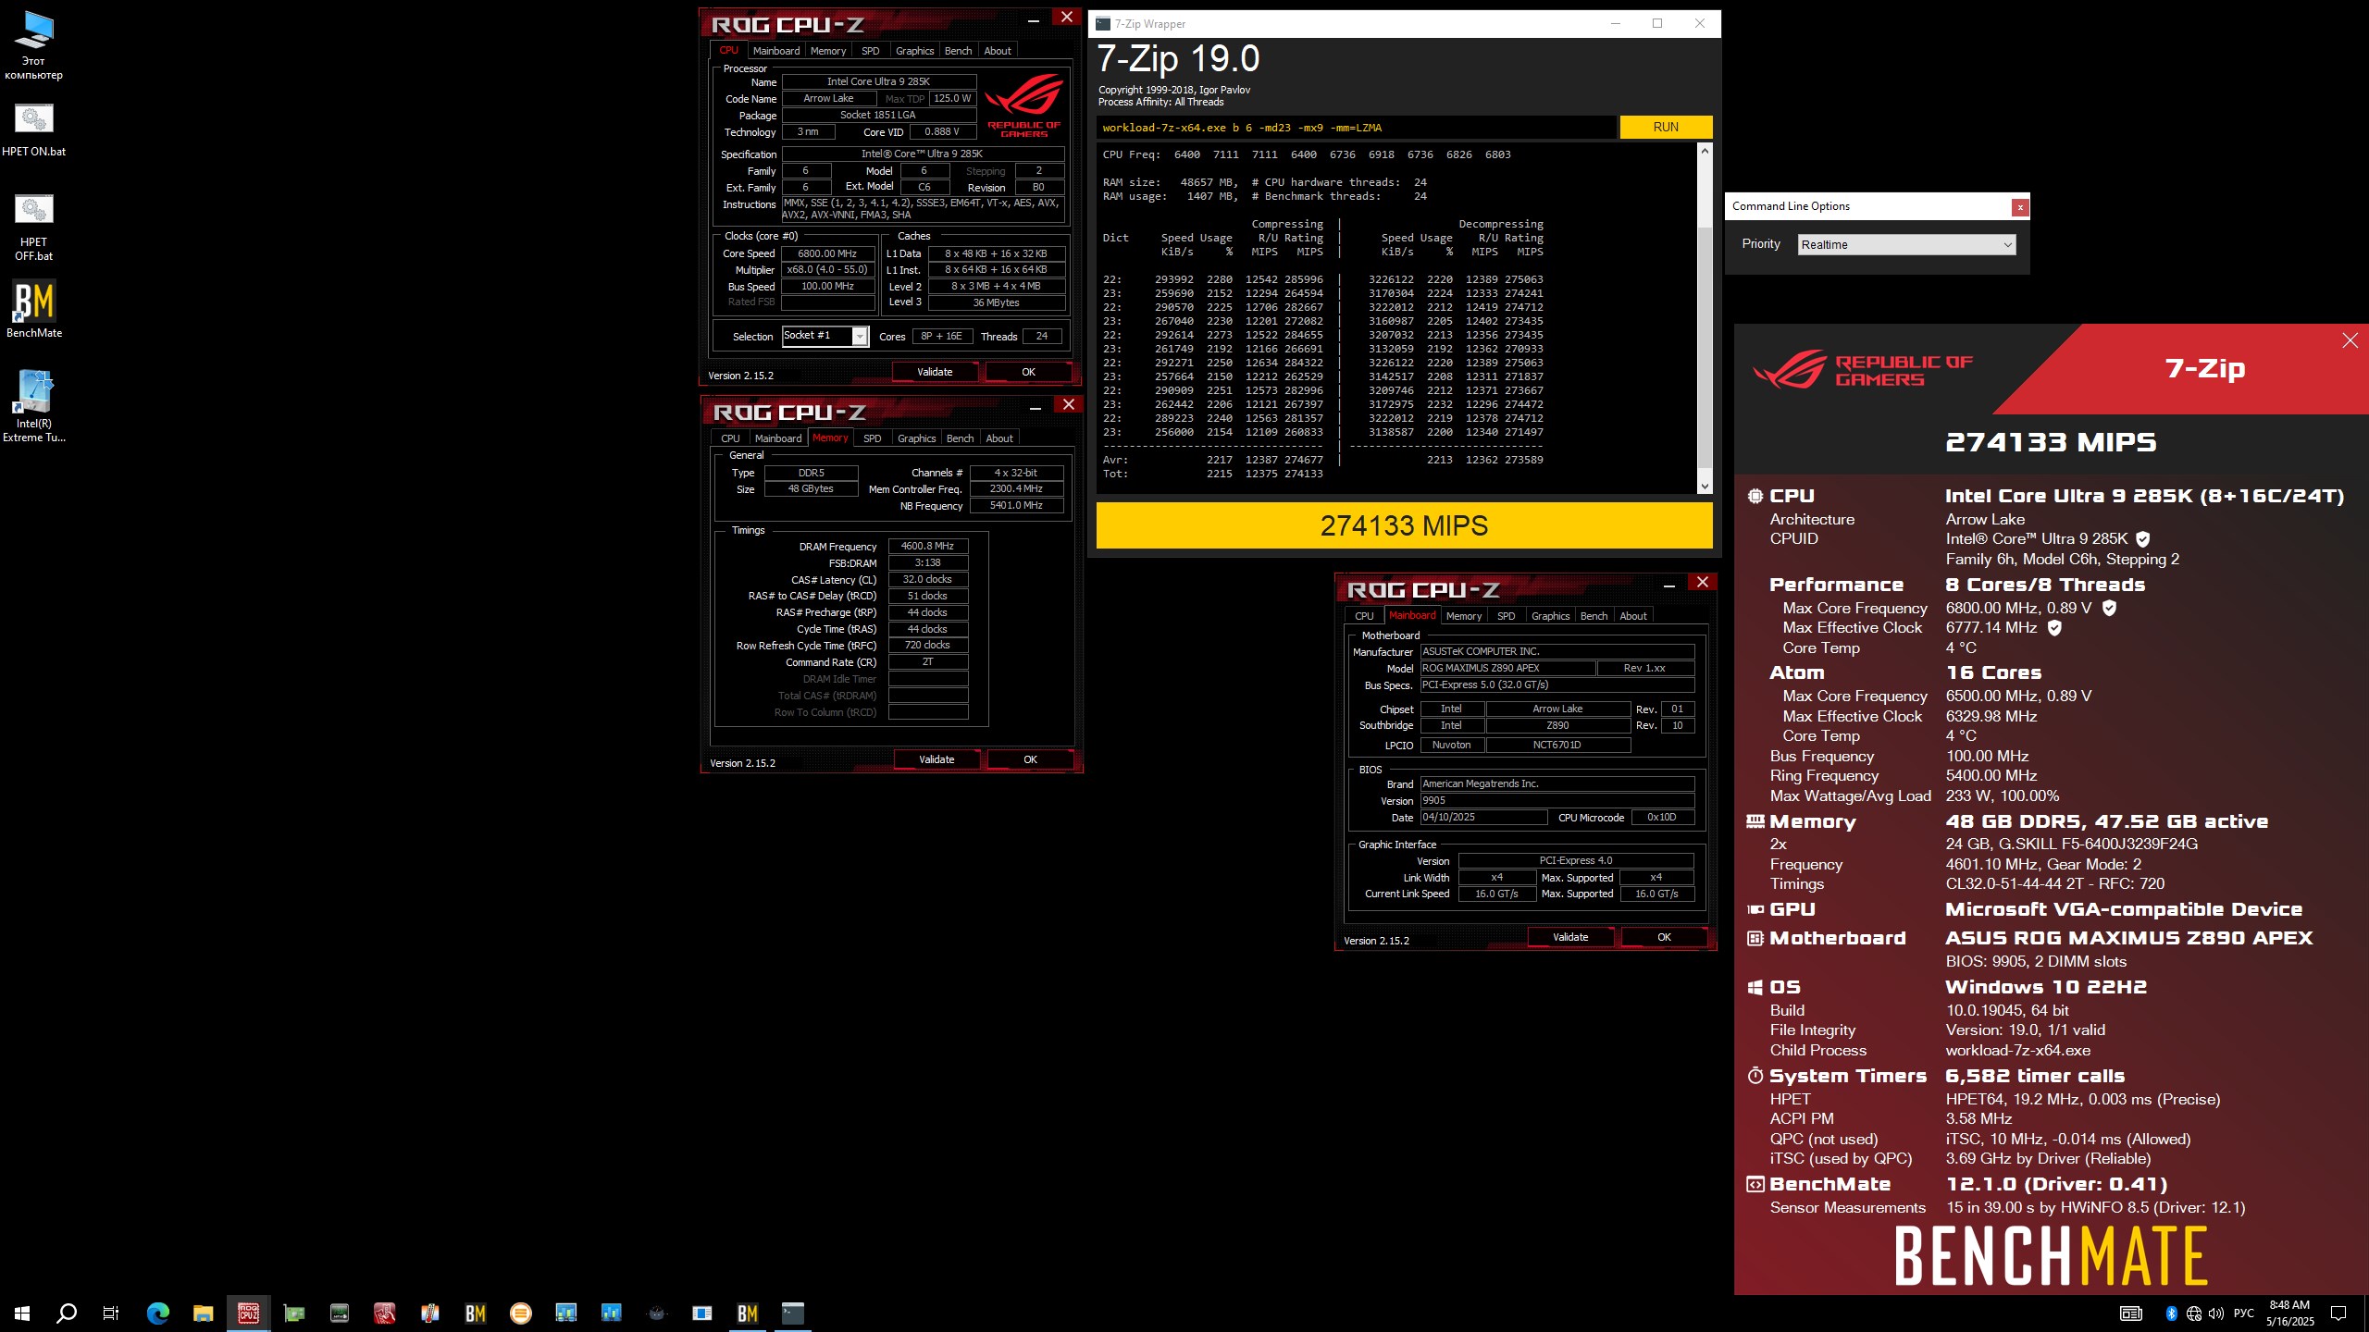Open the volume speaker tray icon
Viewport: 2369px width, 1332px height.
(x=2216, y=1313)
